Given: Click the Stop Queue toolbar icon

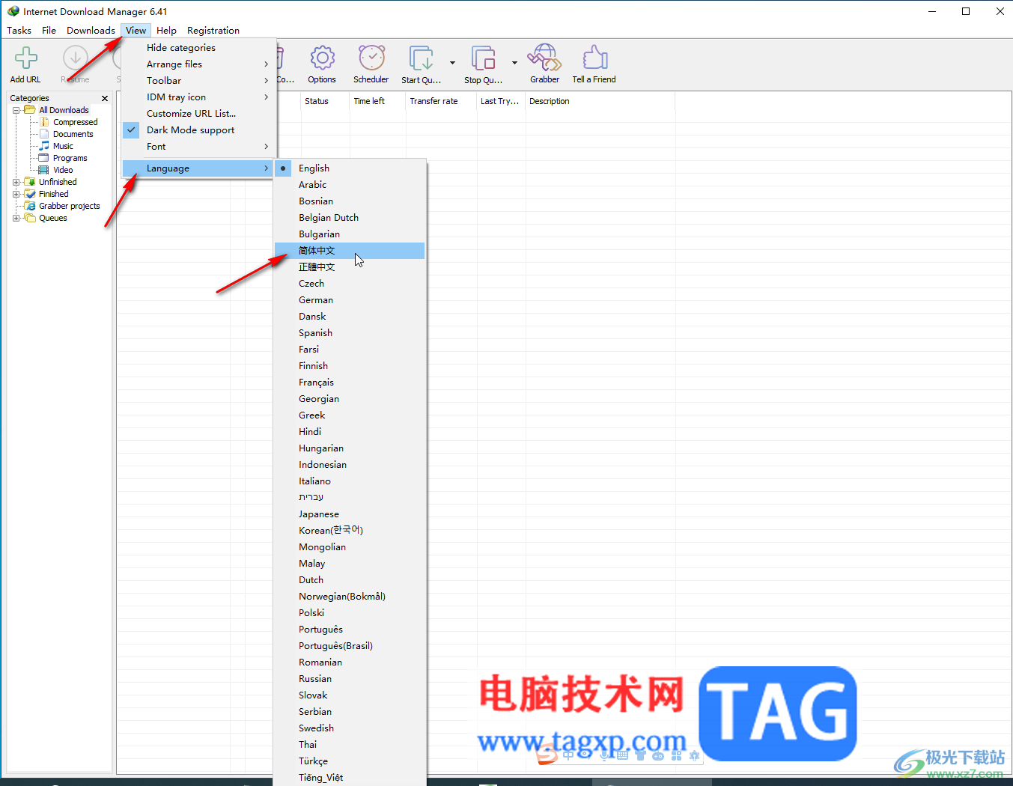Looking at the screenshot, I should tap(483, 58).
